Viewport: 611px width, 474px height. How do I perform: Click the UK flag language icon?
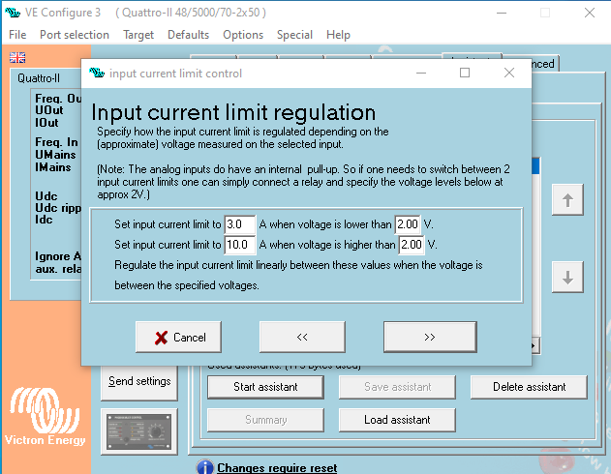(17, 58)
